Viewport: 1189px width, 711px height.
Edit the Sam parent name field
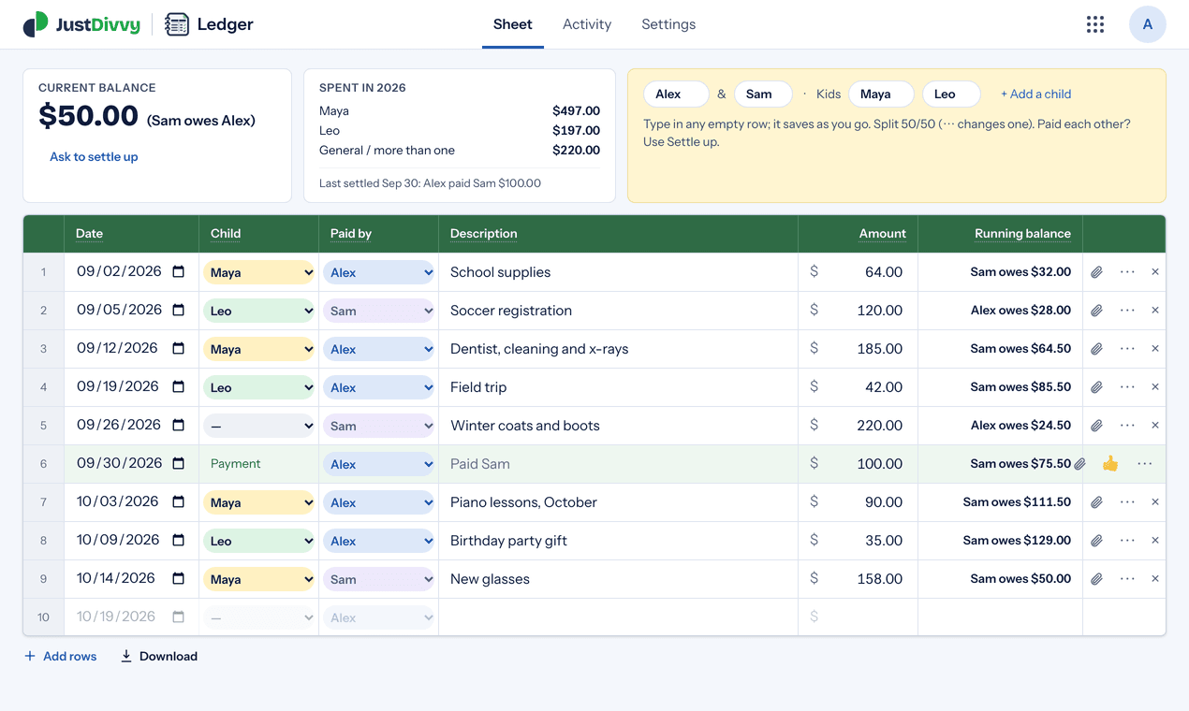coord(763,94)
